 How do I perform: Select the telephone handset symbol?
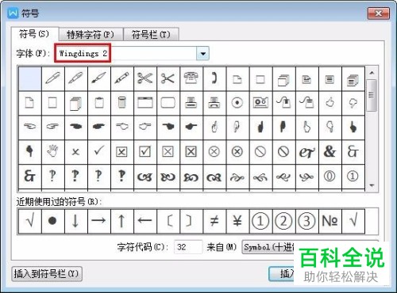214,78
